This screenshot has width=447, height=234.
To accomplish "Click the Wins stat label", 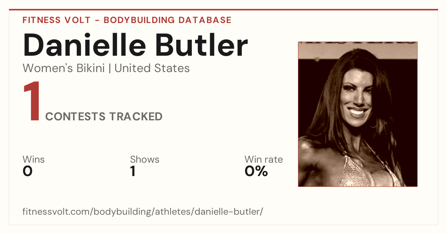I will coord(34,160).
